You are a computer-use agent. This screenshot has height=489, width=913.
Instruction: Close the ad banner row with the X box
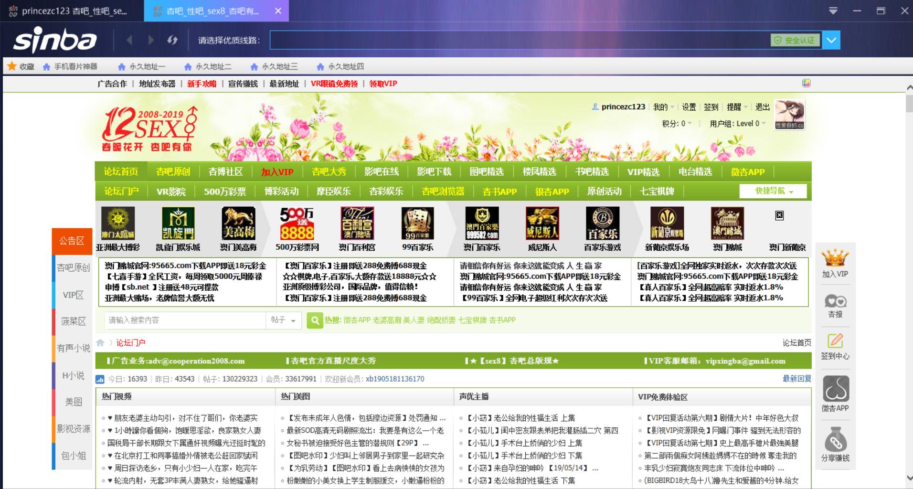tap(779, 215)
